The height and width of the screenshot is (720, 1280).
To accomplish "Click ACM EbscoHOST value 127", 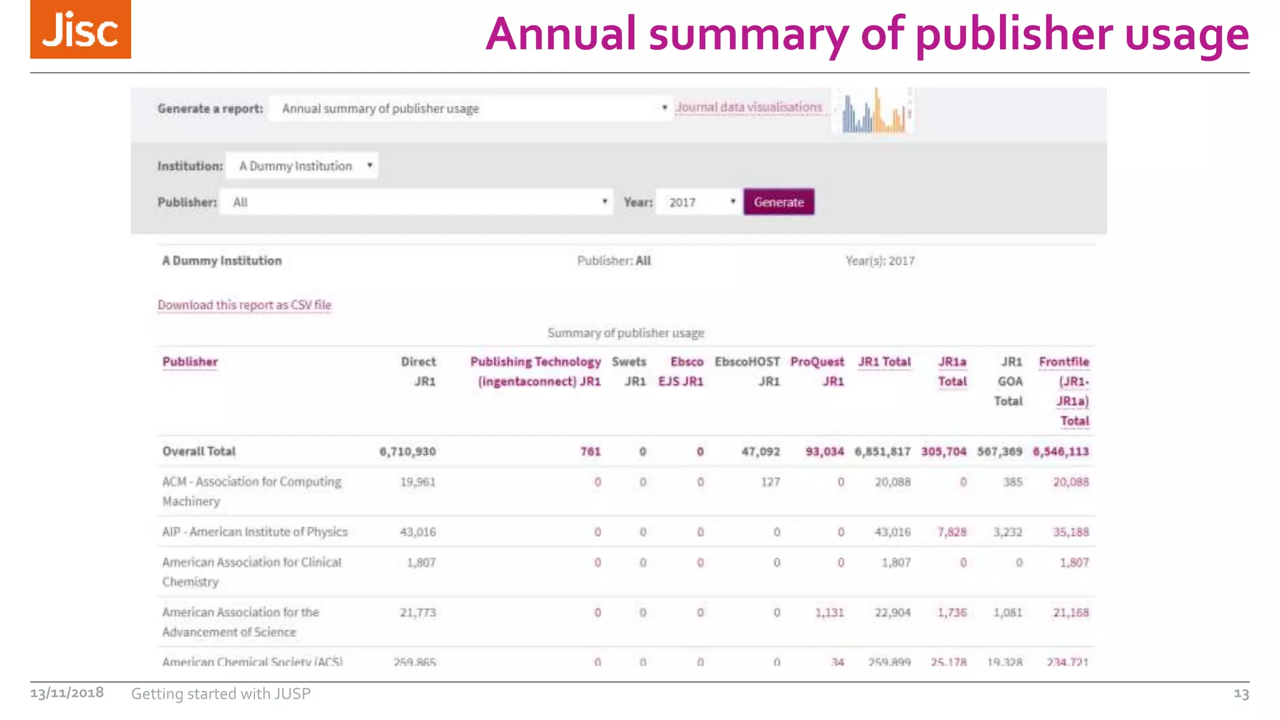I will click(x=771, y=482).
